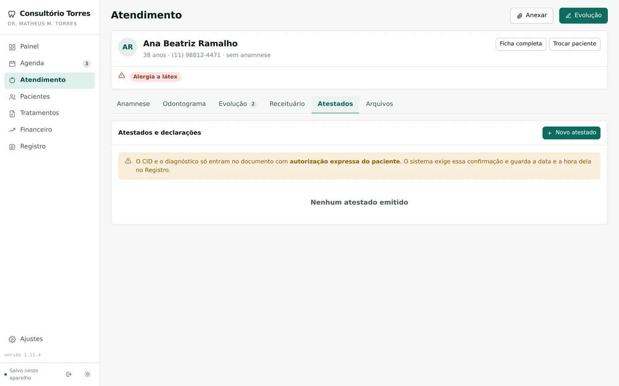Click the Registro log icon

click(12, 147)
